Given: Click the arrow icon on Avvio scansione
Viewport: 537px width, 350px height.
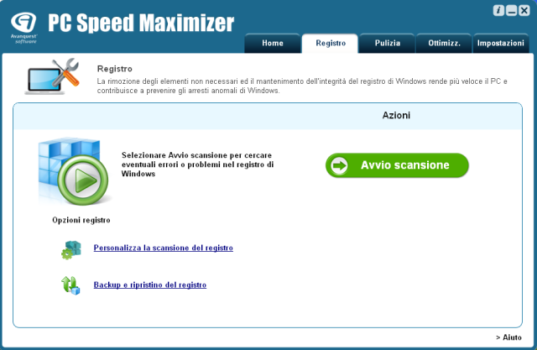Looking at the screenshot, I should click(340, 165).
